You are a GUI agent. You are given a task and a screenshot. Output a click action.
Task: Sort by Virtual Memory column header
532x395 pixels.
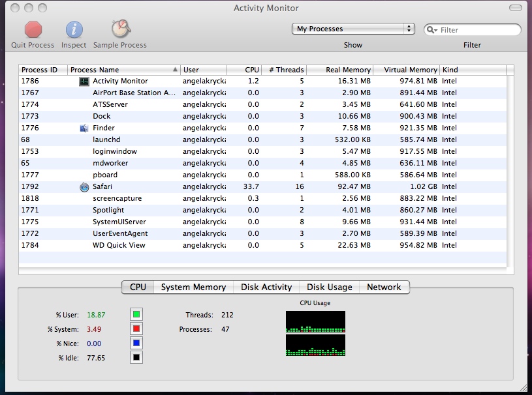[407, 70]
